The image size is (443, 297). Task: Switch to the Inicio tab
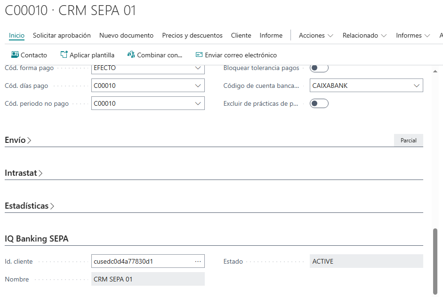[16, 35]
